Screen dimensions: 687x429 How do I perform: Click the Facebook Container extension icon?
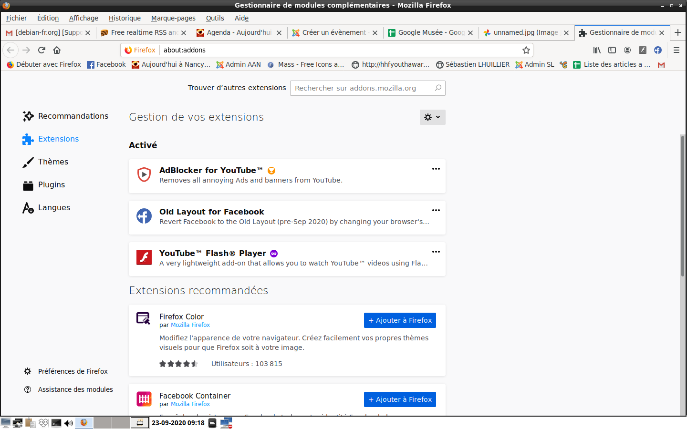[x=144, y=399]
